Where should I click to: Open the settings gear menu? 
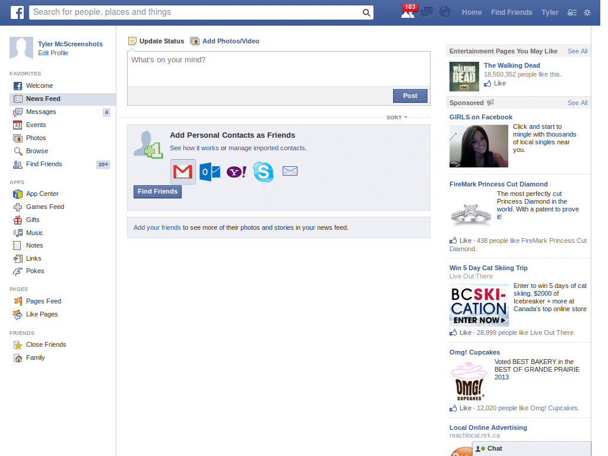point(587,12)
